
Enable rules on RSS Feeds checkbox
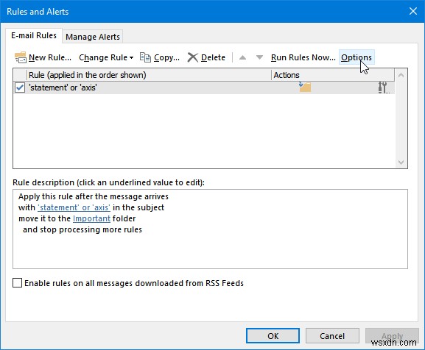(18, 283)
